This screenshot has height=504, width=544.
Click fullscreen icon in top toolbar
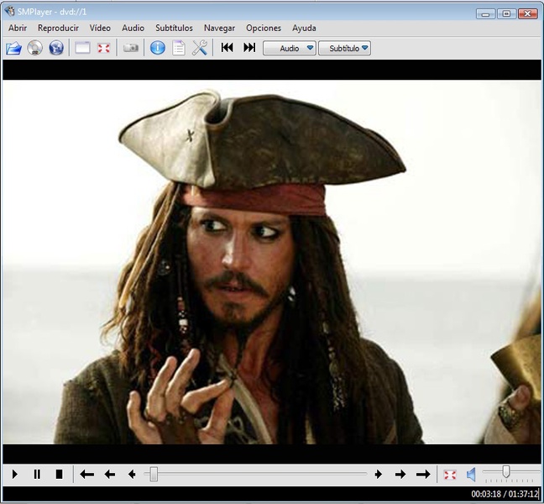[103, 48]
